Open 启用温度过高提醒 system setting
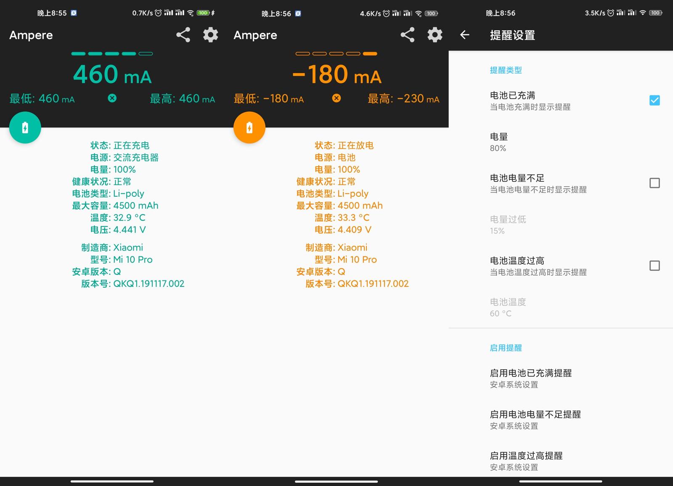The image size is (673, 486). (527, 460)
